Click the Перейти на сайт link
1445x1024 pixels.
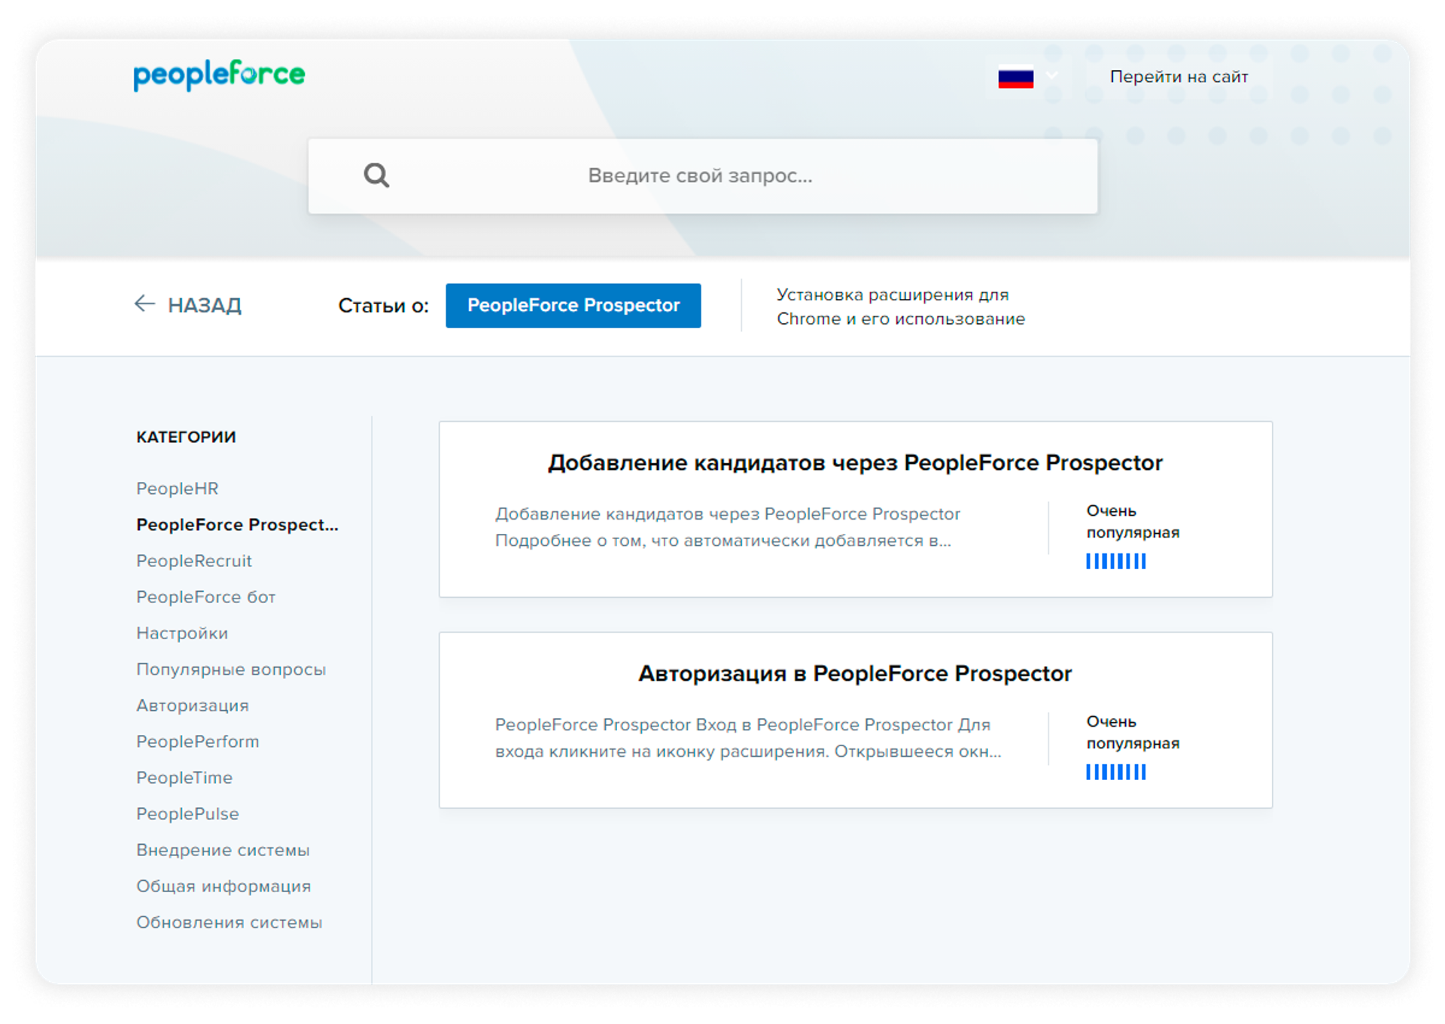click(x=1179, y=77)
